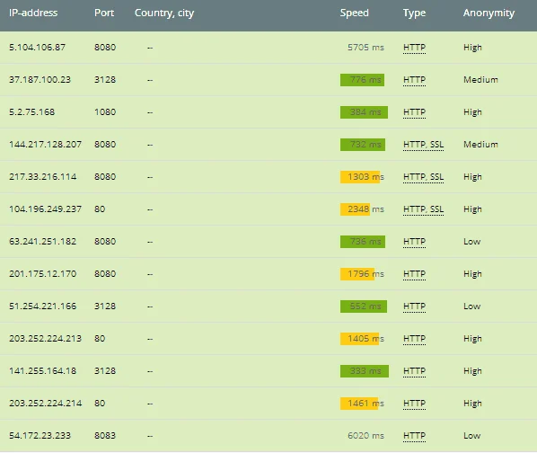Click the 776 ms speed bar
The height and width of the screenshot is (453, 537).
362,80
